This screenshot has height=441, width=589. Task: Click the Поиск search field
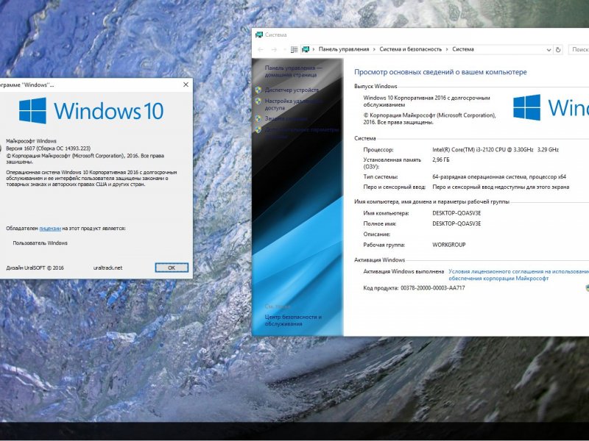pos(579,49)
